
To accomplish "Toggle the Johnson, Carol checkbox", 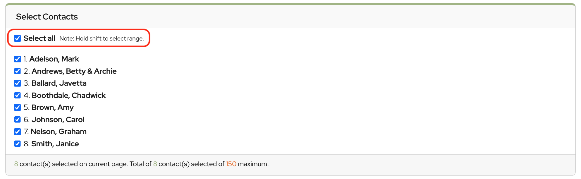I will click(18, 120).
